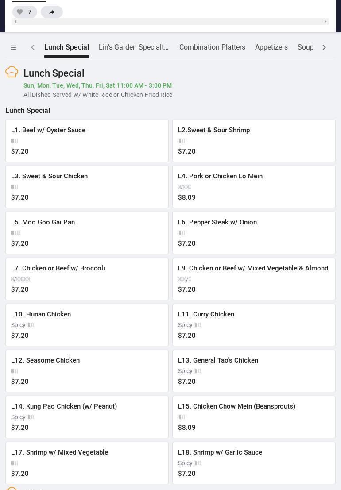Select L1. Beef w/ Oyster Sauce item

pos(87,141)
